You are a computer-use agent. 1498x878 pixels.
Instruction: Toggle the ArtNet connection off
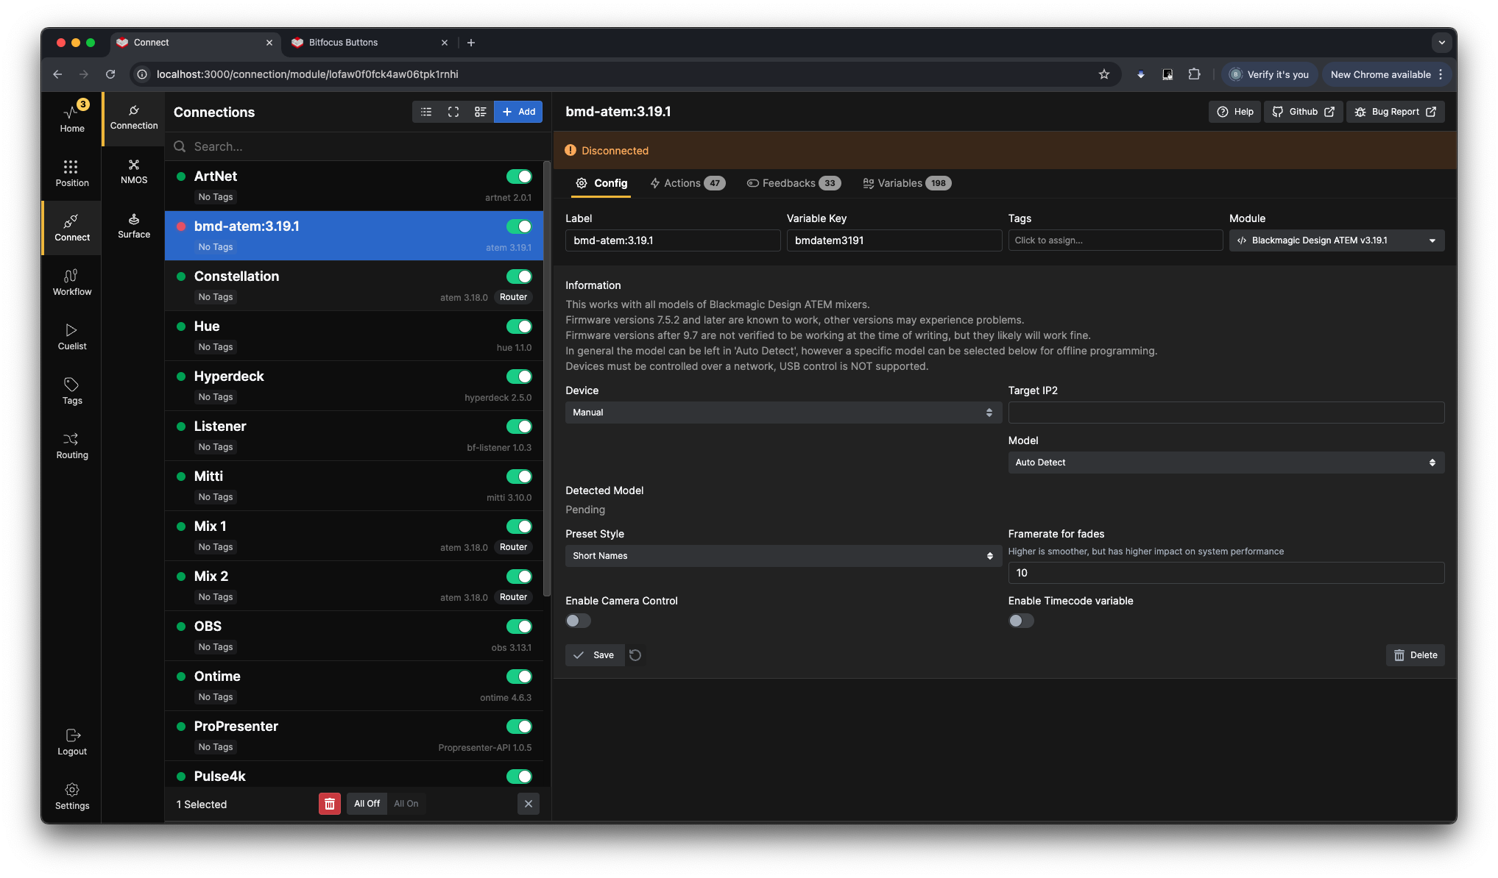pos(519,176)
